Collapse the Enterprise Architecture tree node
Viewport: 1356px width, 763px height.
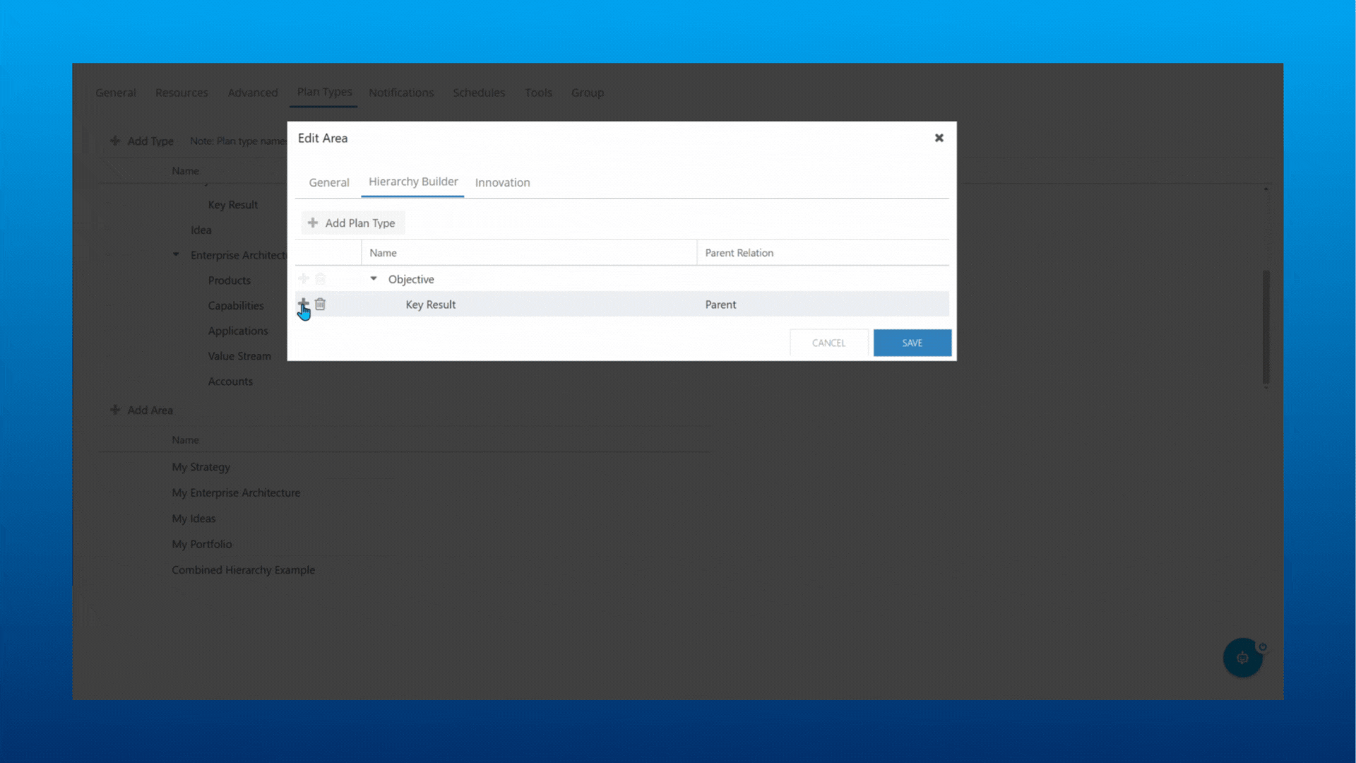176,254
